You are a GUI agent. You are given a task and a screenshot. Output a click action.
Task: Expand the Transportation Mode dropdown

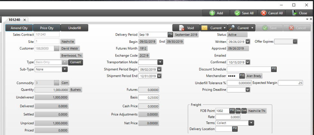(160, 62)
